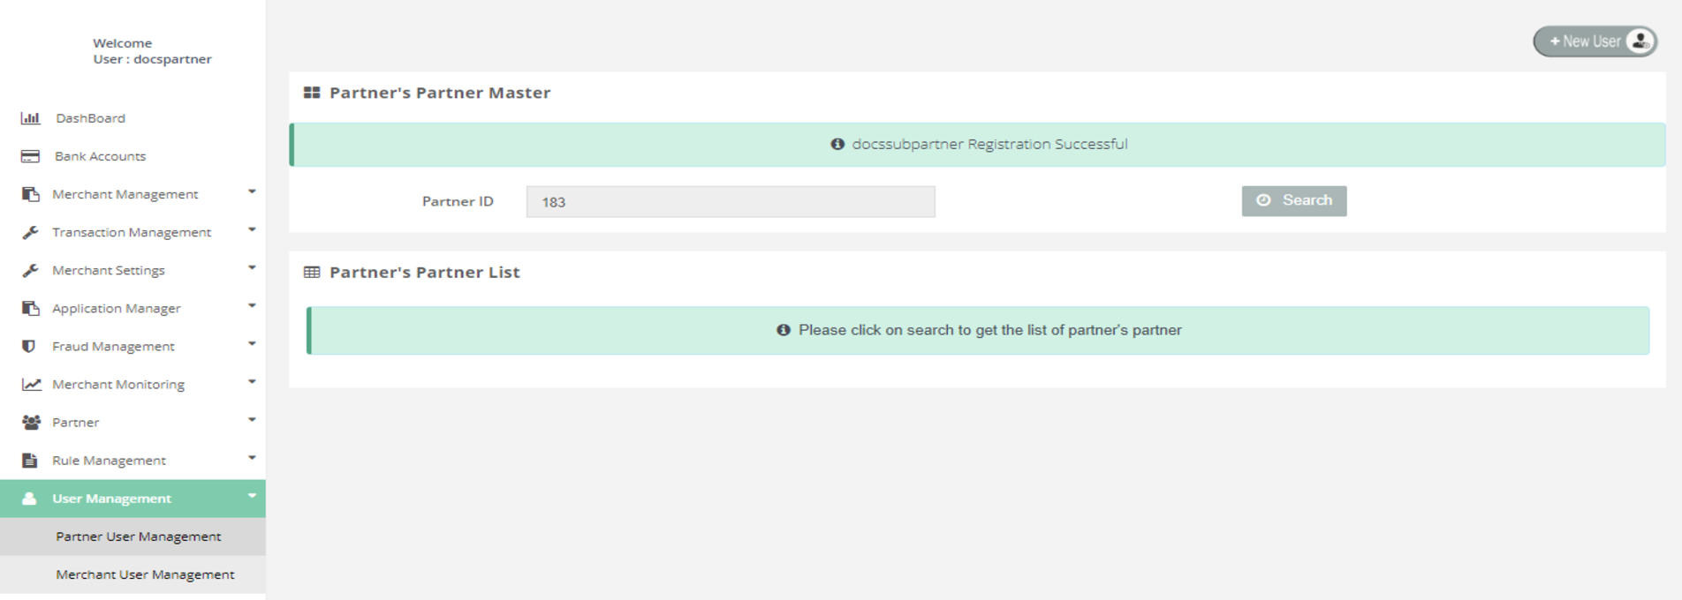
Task: Click the Transaction Management wrench icon
Action: point(30,232)
